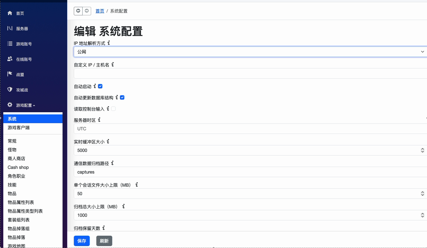The height and width of the screenshot is (248, 427).
Task: Collapse the 游戏配置 menu
Action: (25, 105)
